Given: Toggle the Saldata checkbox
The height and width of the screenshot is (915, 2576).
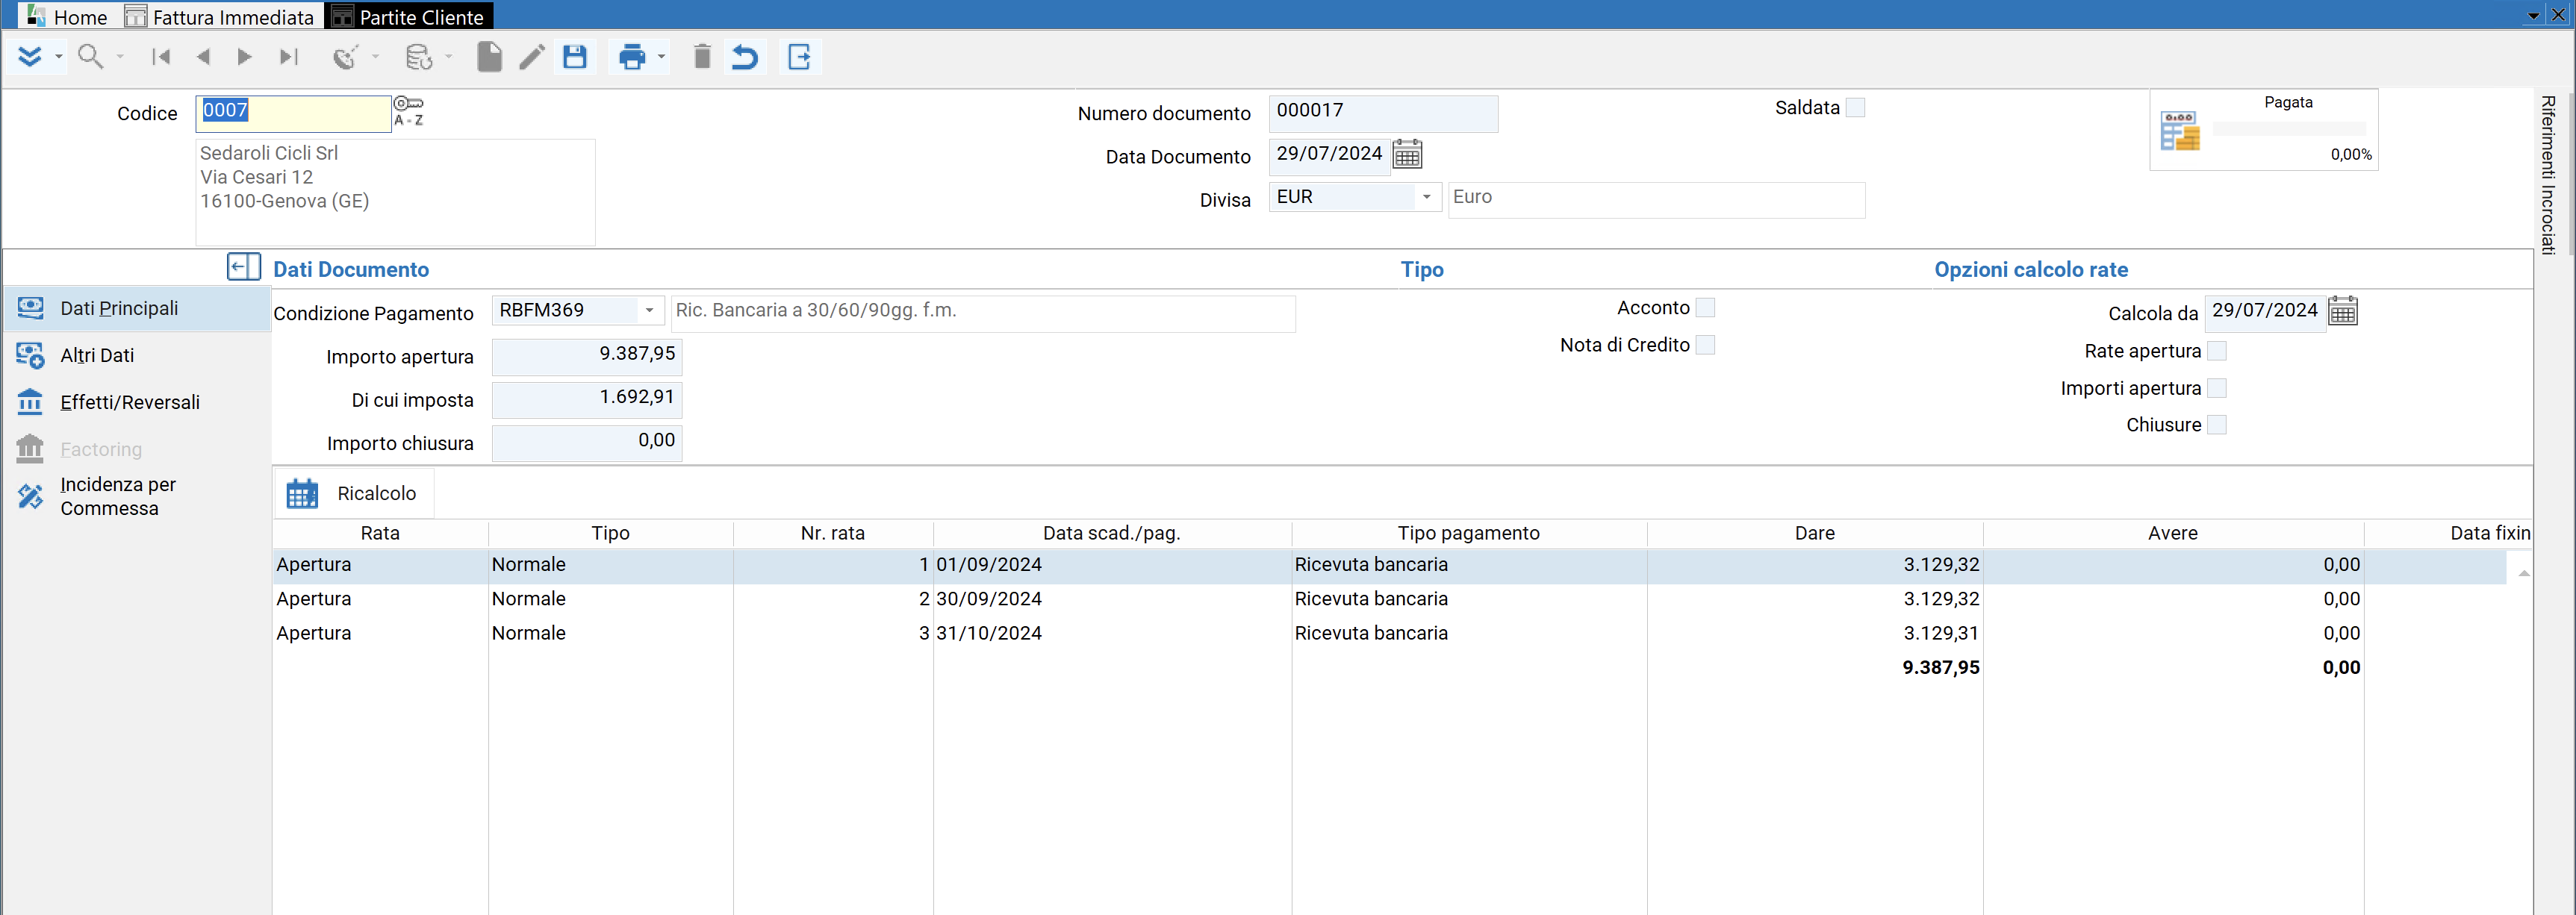Looking at the screenshot, I should pos(1855,108).
